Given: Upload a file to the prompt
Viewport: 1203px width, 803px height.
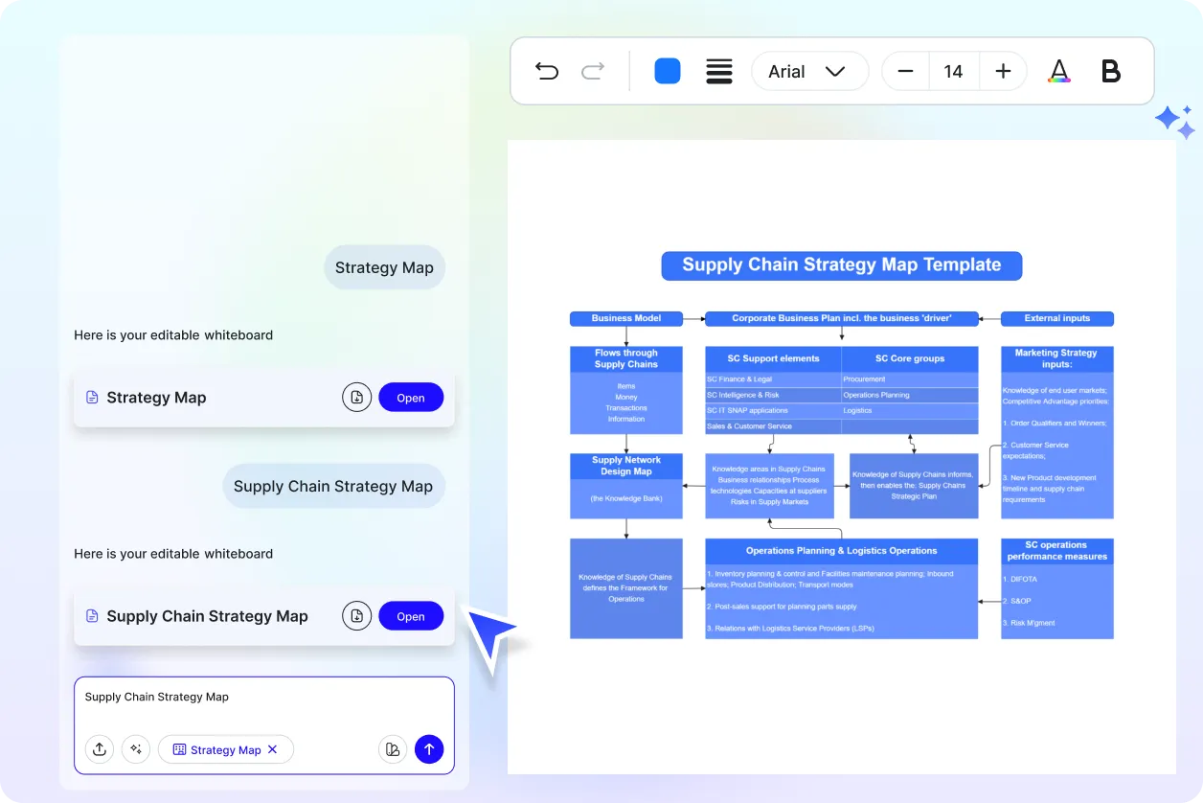Looking at the screenshot, I should tap(100, 749).
